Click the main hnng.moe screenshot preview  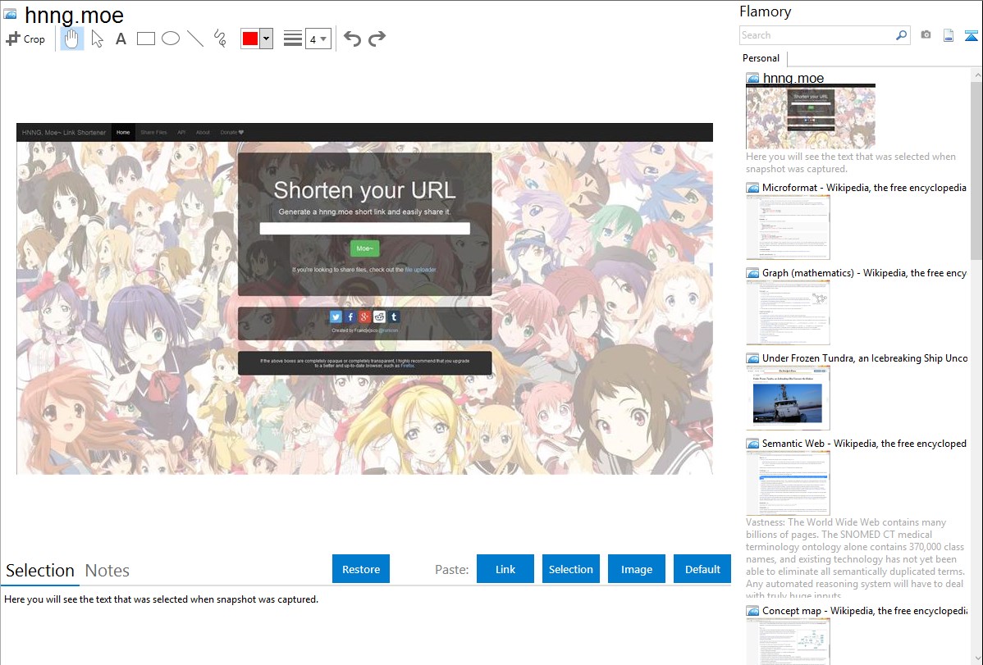click(364, 298)
